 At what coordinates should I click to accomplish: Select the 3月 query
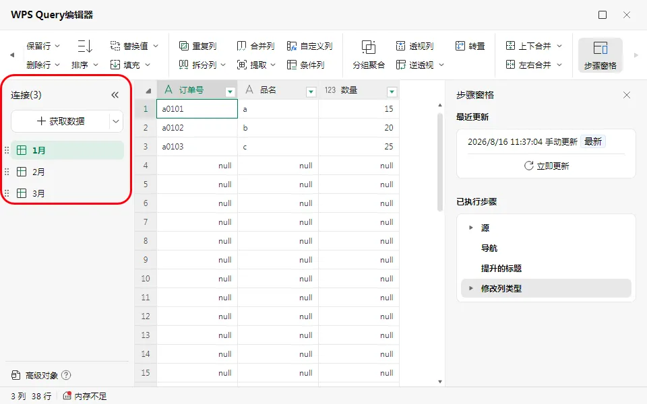point(67,193)
